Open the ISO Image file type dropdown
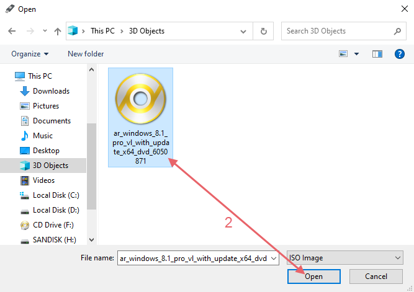This screenshot has height=292, width=414. (345, 258)
